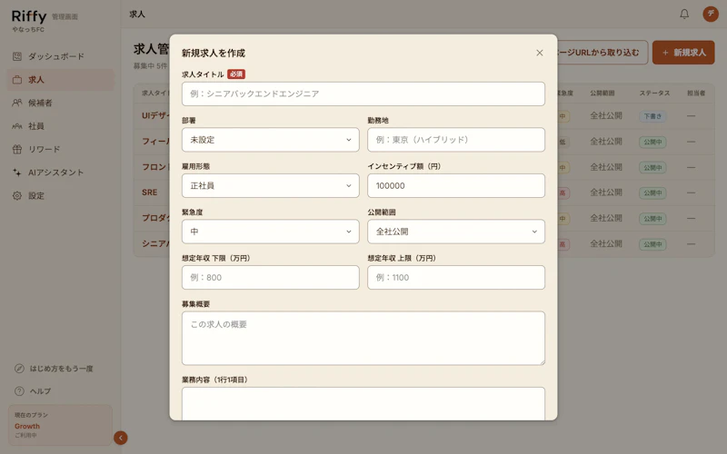The width and height of the screenshot is (727, 454).
Task: Click the 公開中 badge in the SRE row
Action: point(652,192)
